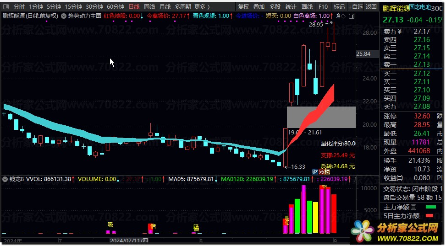
Task: Select the 日线 daily period
Action: pos(134,6)
